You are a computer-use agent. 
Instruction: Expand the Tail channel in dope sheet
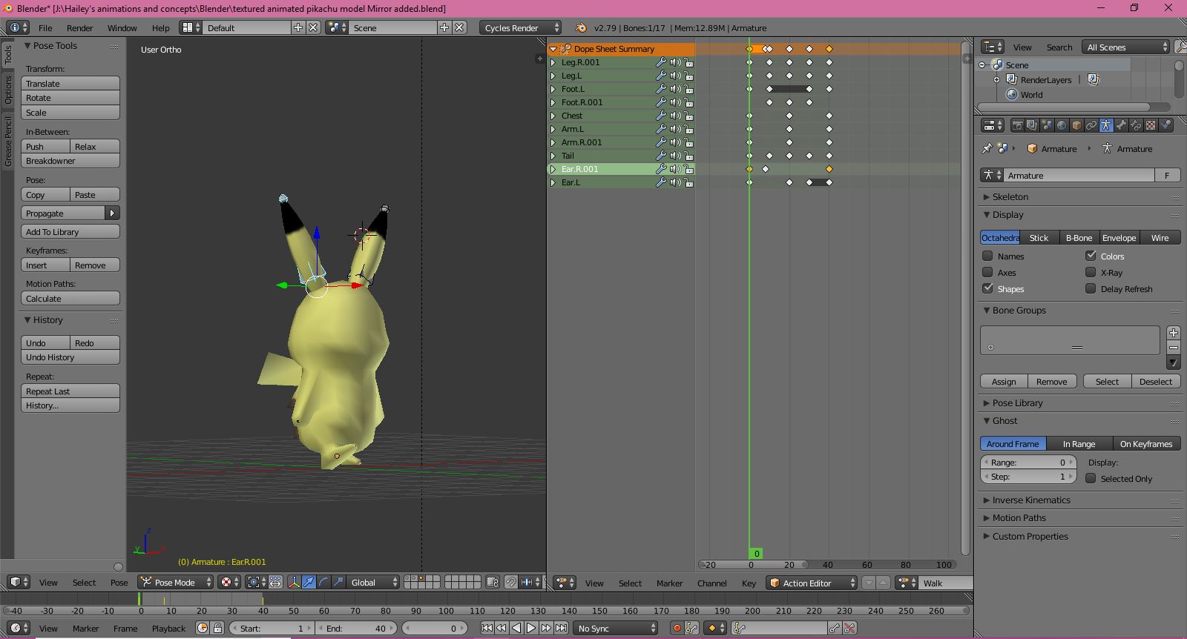[553, 156]
